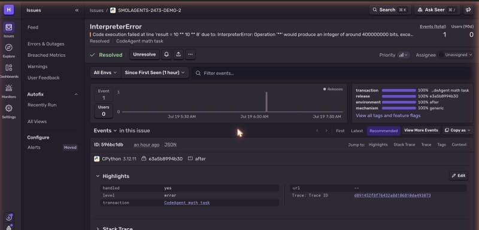Click the event spike in the chart
The height and width of the screenshot is (230, 479).
[266, 102]
